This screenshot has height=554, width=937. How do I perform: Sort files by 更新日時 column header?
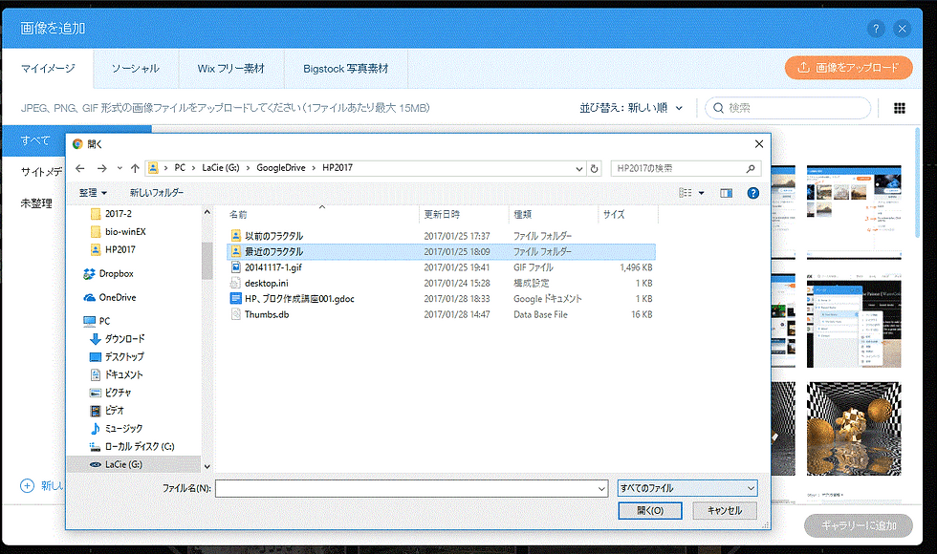pos(465,214)
